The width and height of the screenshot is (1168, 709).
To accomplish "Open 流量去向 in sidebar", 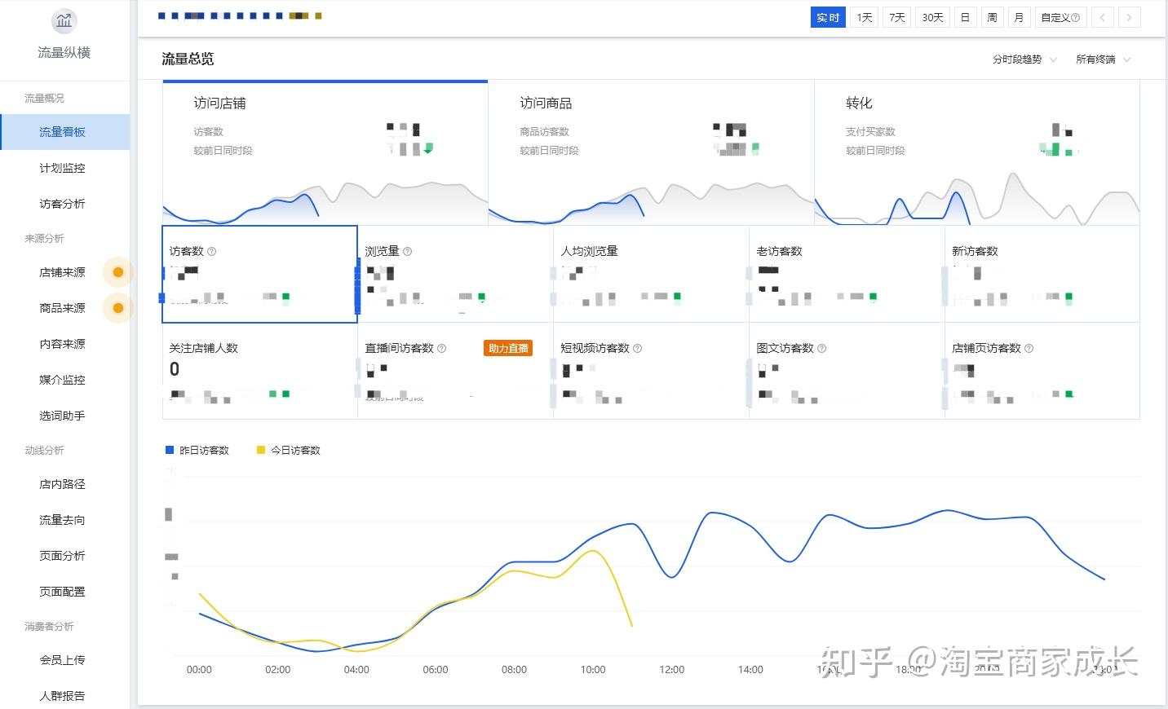I will click(64, 520).
